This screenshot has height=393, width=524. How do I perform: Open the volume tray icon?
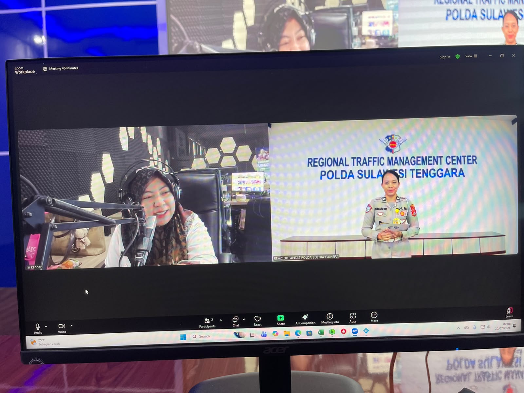click(x=488, y=327)
